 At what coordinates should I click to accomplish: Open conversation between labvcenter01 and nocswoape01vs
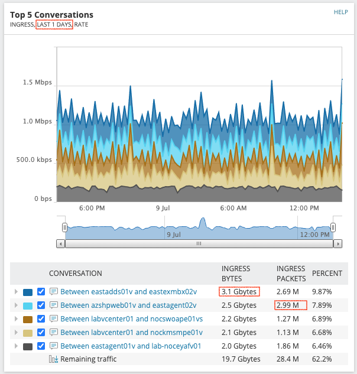(x=131, y=319)
